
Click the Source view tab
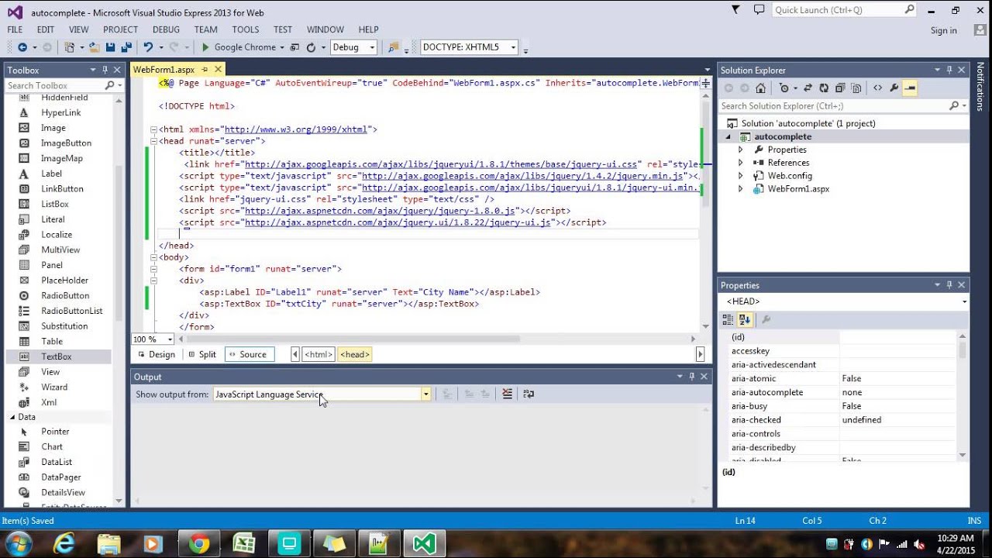pyautogui.click(x=250, y=354)
